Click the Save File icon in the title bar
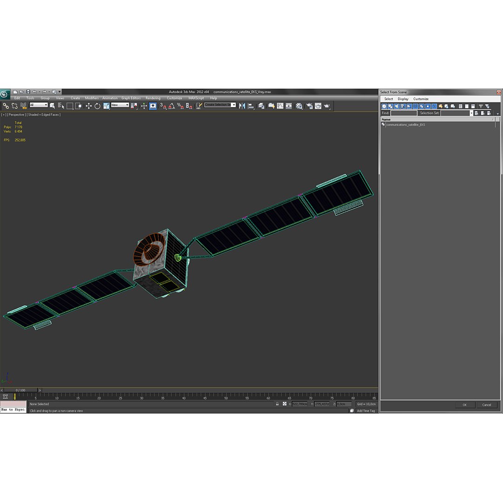 (x=28, y=92)
